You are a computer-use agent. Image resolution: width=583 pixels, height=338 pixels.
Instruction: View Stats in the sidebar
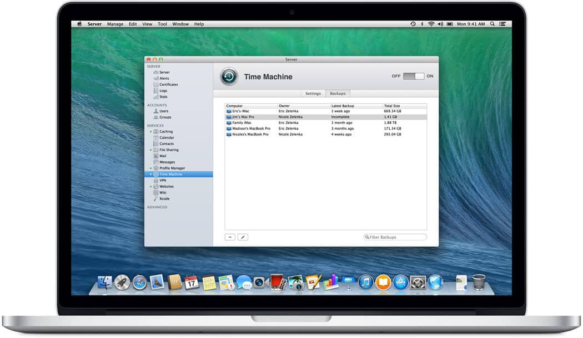tap(160, 97)
